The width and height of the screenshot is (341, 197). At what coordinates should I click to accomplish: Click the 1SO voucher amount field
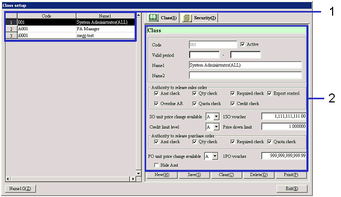(x=284, y=117)
